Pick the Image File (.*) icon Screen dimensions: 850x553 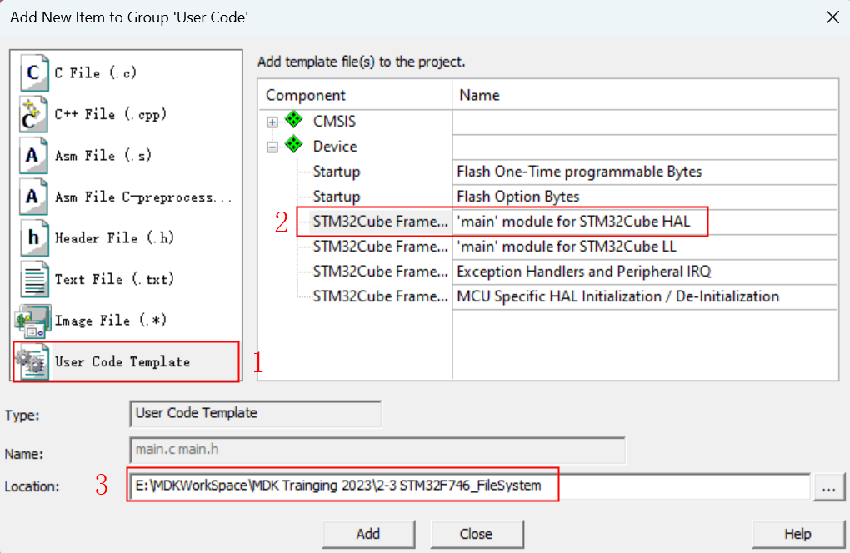click(33, 321)
